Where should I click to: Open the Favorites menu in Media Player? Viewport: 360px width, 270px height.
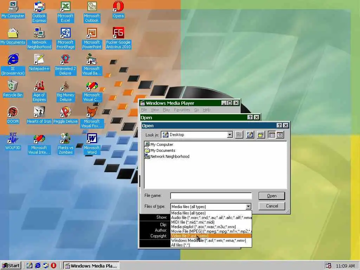(182, 110)
